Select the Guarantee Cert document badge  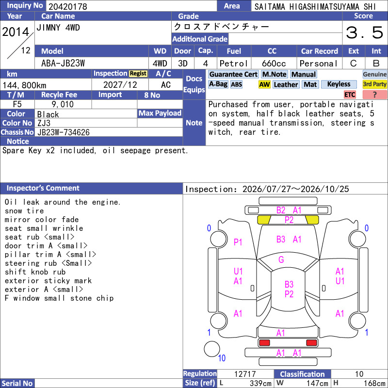[233, 74]
